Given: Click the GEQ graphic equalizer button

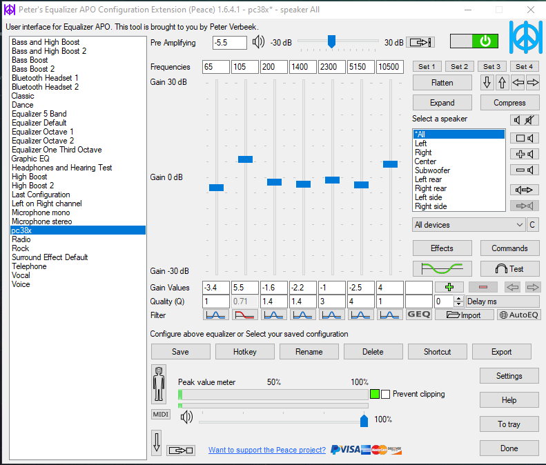Looking at the screenshot, I should (x=419, y=315).
